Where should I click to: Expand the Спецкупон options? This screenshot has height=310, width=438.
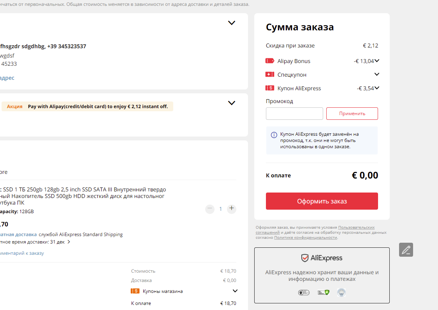point(377,74)
